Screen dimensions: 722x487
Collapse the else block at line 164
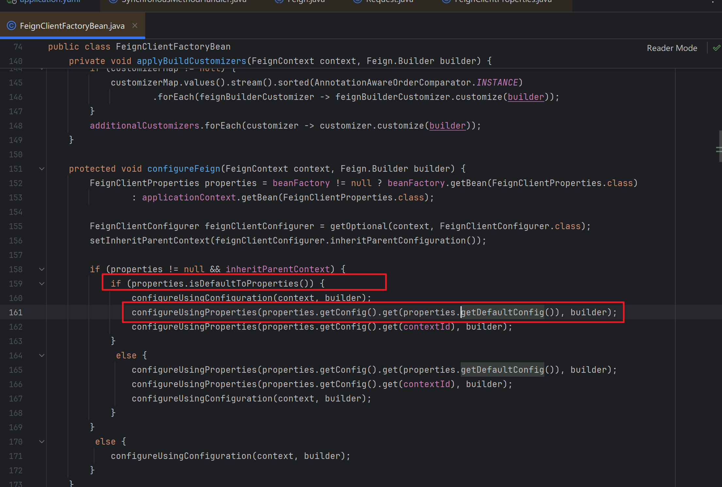click(x=42, y=355)
